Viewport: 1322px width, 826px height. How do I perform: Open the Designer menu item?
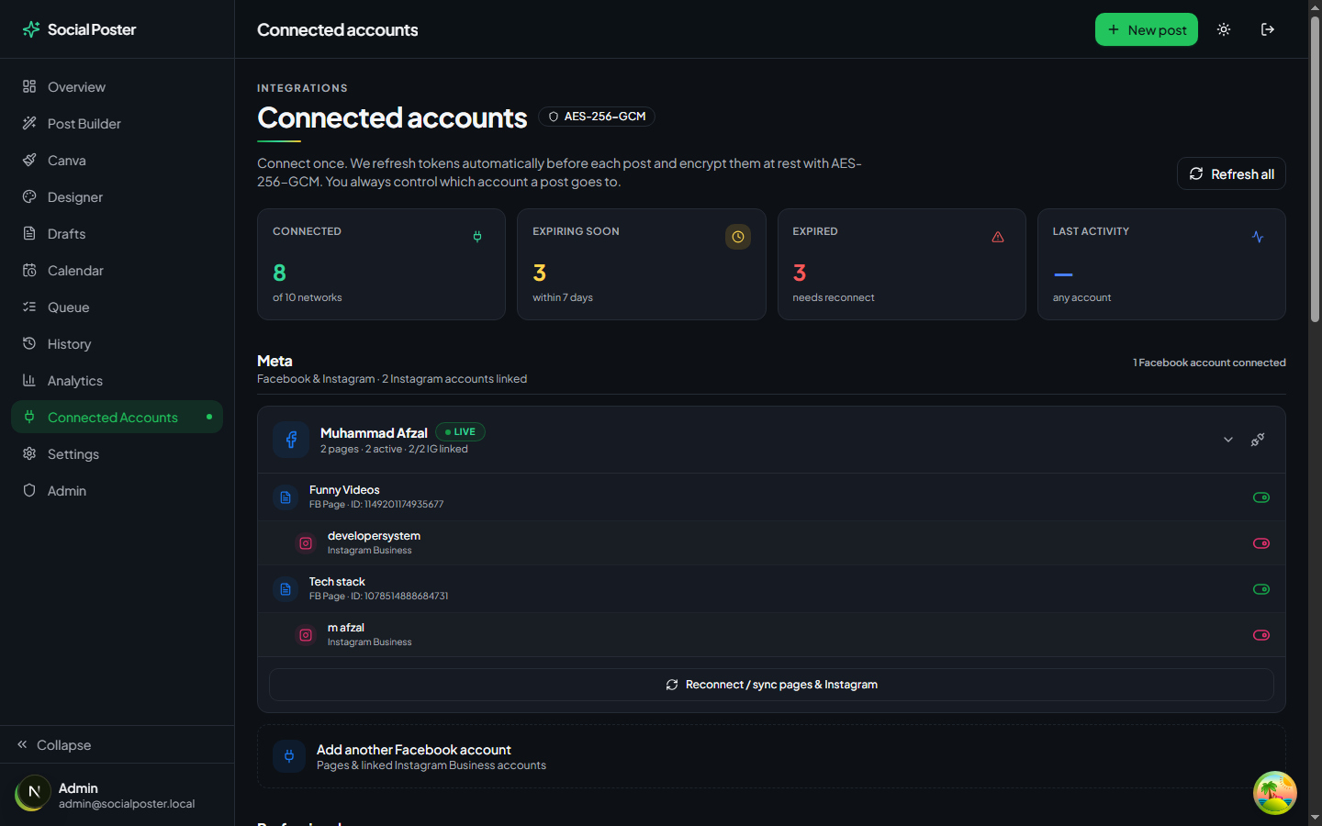click(x=117, y=197)
